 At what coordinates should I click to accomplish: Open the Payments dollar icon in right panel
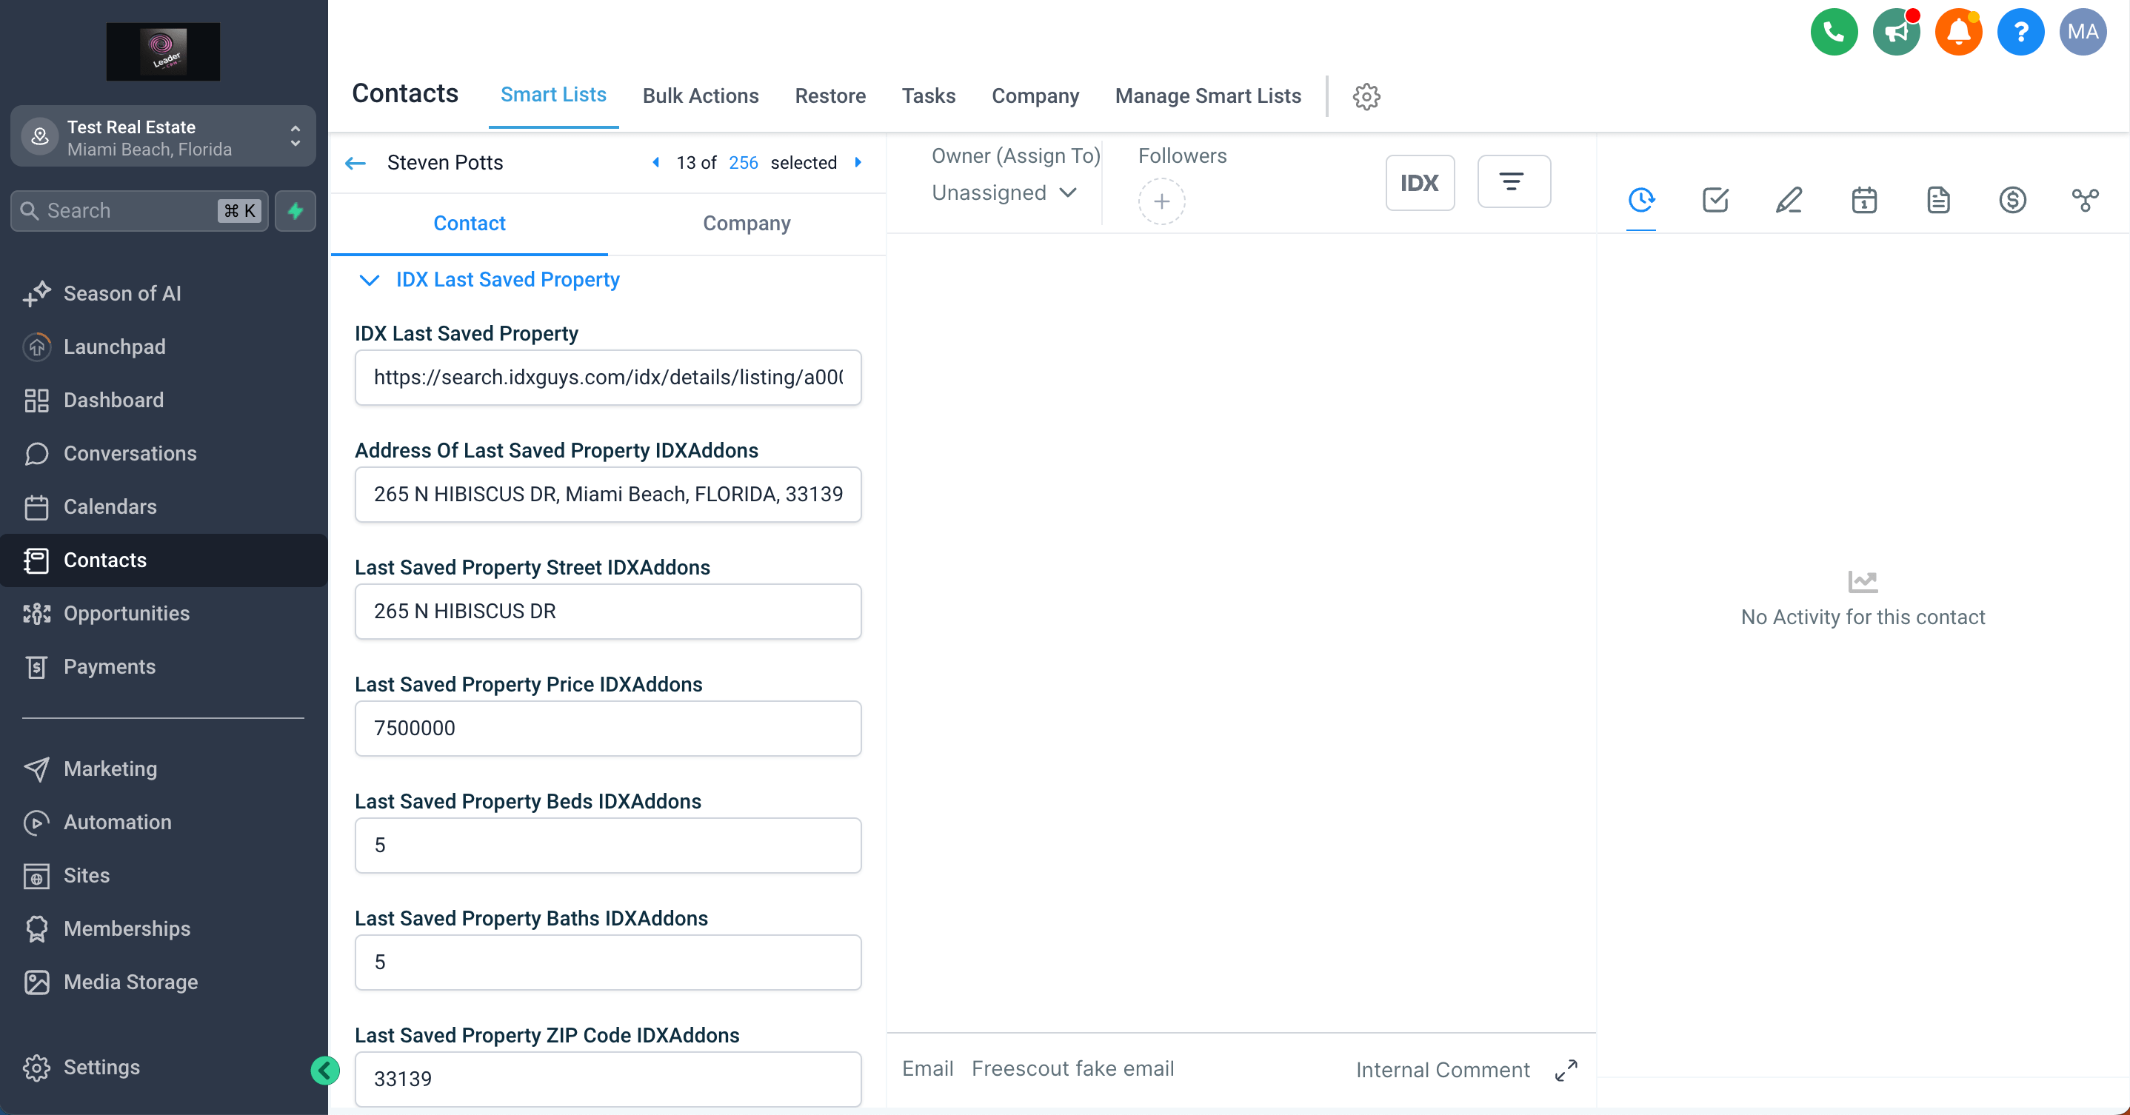coord(2012,199)
